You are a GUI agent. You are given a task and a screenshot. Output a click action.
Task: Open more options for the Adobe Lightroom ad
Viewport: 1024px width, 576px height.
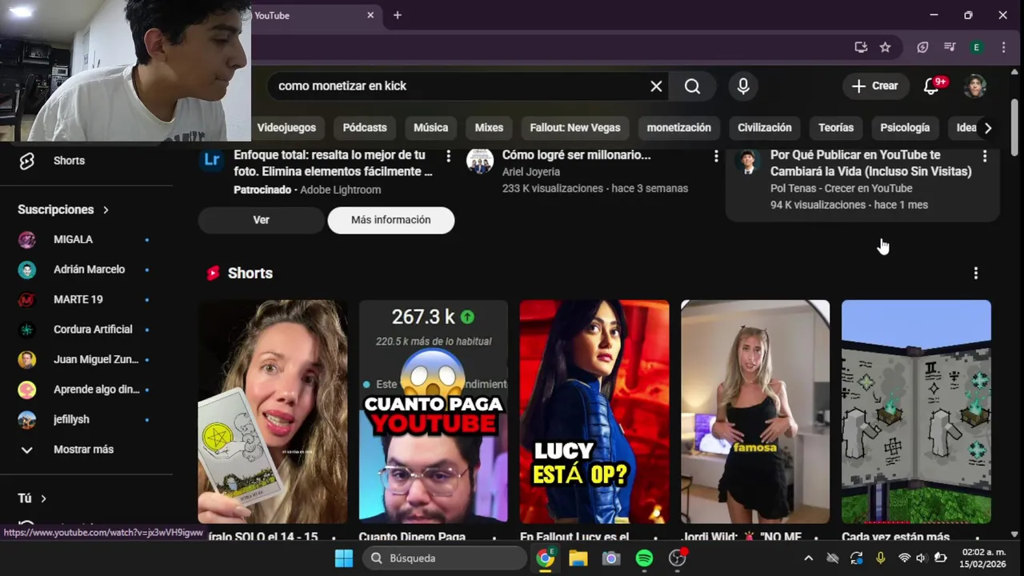coord(448,156)
